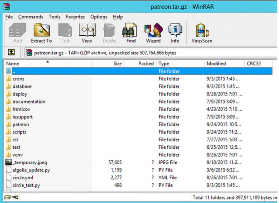Select the database folder icon
279x203 pixels.
coord(8,86)
